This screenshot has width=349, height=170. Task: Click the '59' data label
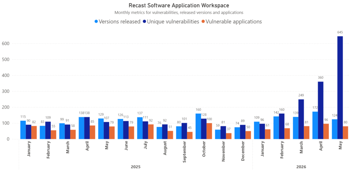pyautogui.click(x=218, y=125)
